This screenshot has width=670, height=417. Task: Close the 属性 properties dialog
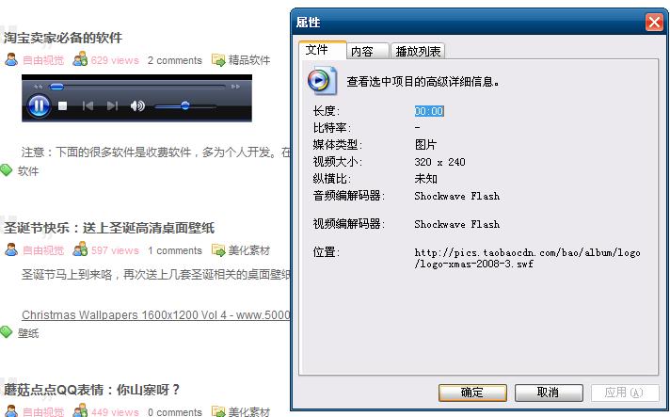point(654,23)
